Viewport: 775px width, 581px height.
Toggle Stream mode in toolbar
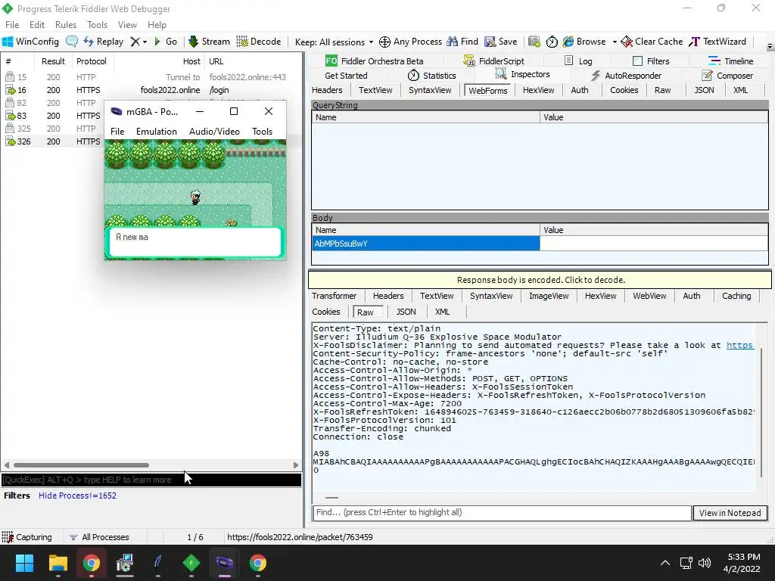209,42
